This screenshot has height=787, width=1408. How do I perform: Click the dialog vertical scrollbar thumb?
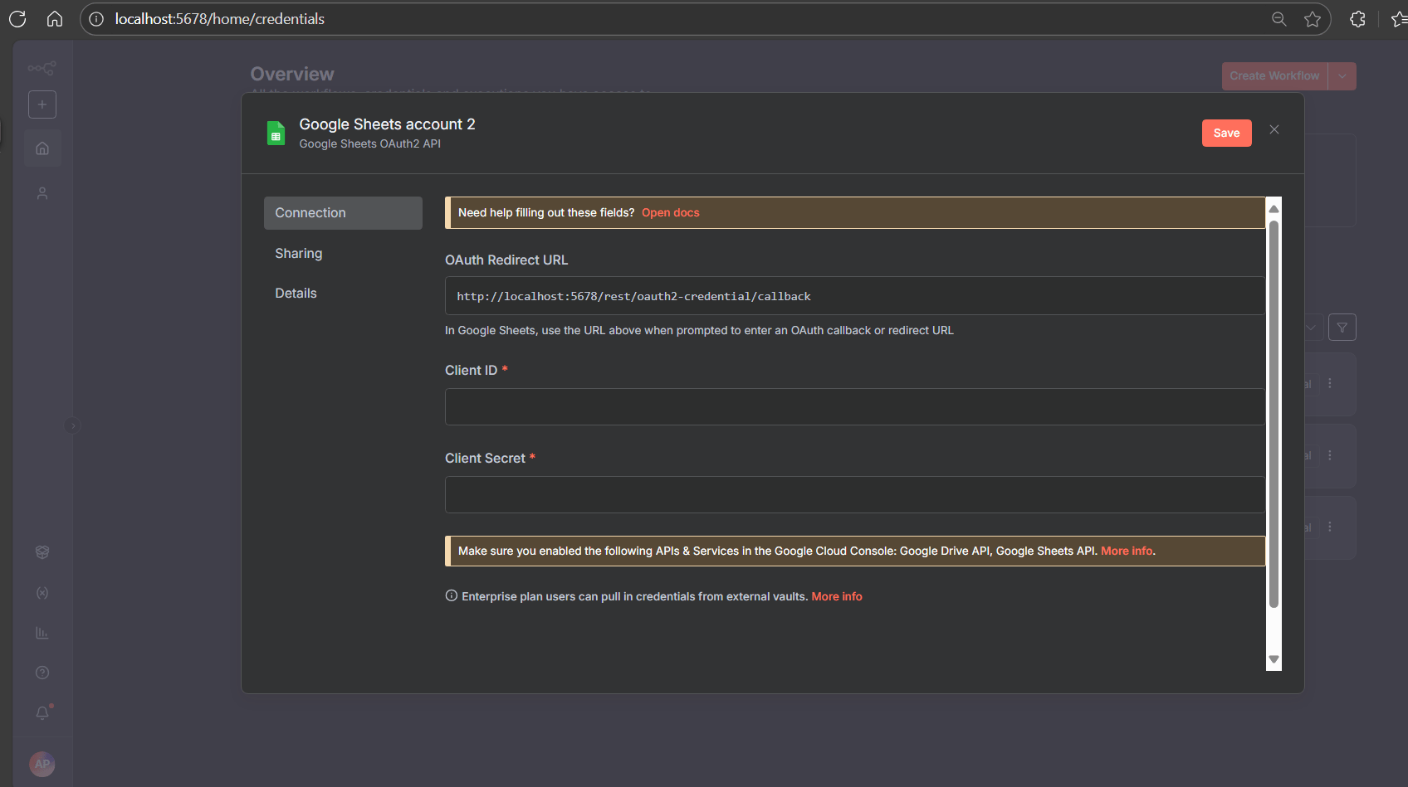1274,415
